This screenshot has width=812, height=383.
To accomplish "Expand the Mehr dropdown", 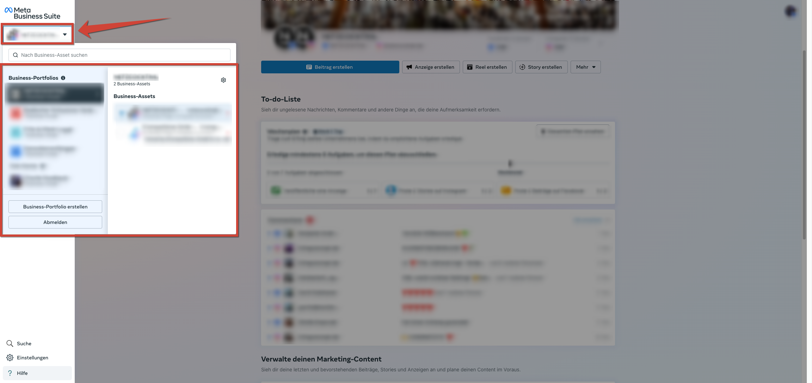I will (x=585, y=67).
